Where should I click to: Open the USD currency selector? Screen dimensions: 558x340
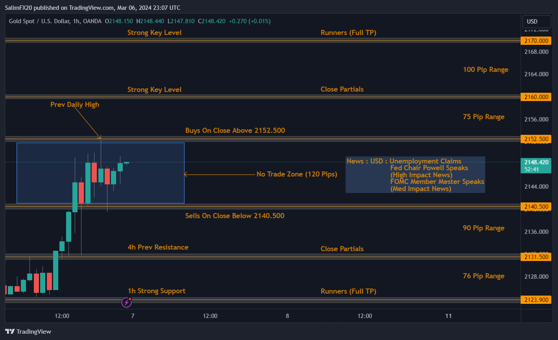point(532,22)
